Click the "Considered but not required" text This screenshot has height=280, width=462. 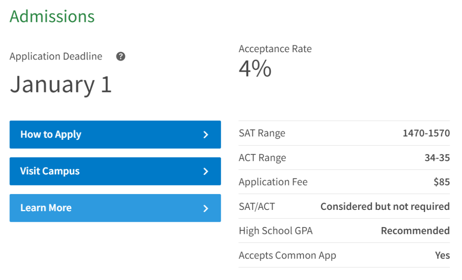[x=385, y=206]
